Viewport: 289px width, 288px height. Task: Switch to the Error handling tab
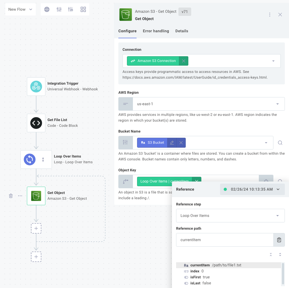tap(156, 31)
